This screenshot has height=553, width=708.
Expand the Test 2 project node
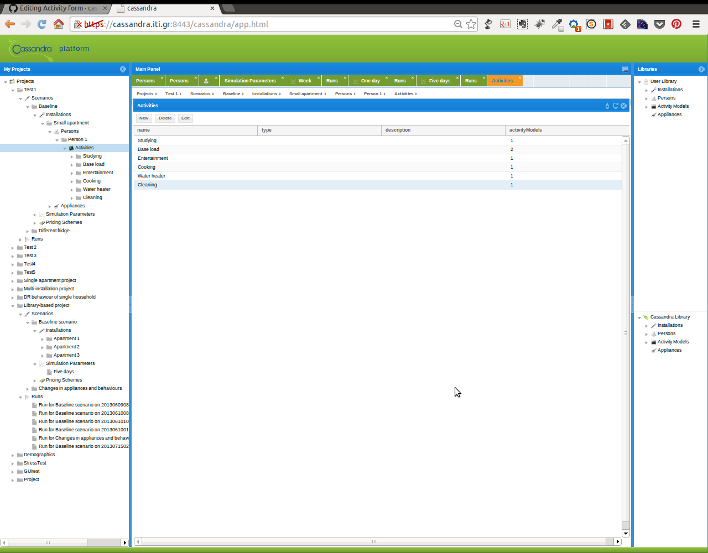(x=13, y=248)
